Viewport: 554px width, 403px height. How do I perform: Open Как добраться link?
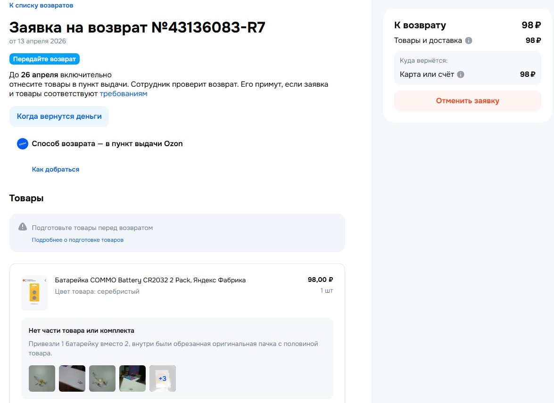tap(56, 169)
